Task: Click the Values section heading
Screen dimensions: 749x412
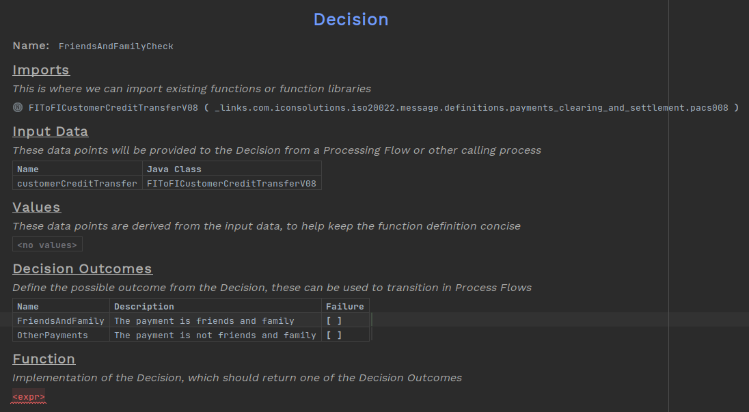Action: click(36, 207)
